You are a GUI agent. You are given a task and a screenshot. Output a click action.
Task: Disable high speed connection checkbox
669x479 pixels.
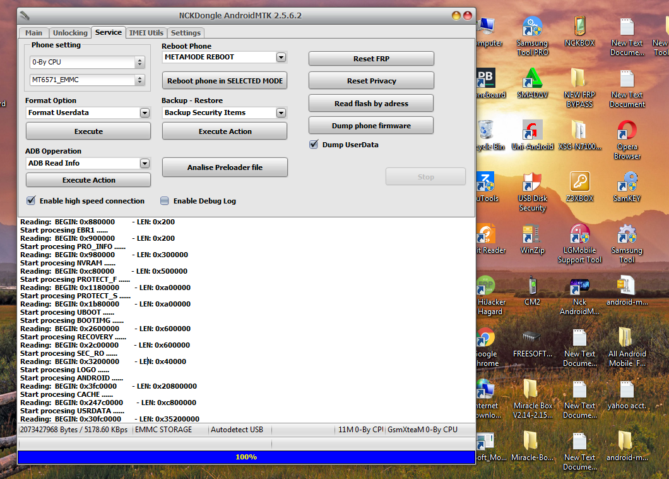coord(31,200)
